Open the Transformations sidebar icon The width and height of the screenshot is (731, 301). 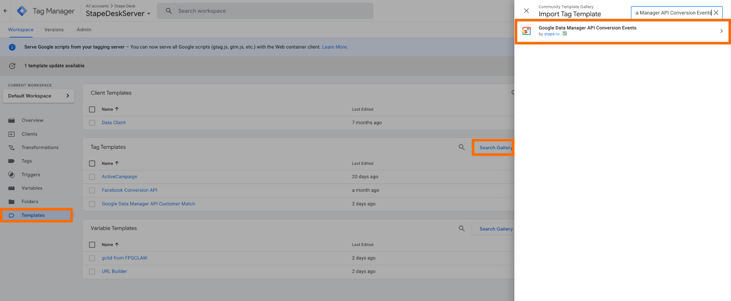coord(11,147)
